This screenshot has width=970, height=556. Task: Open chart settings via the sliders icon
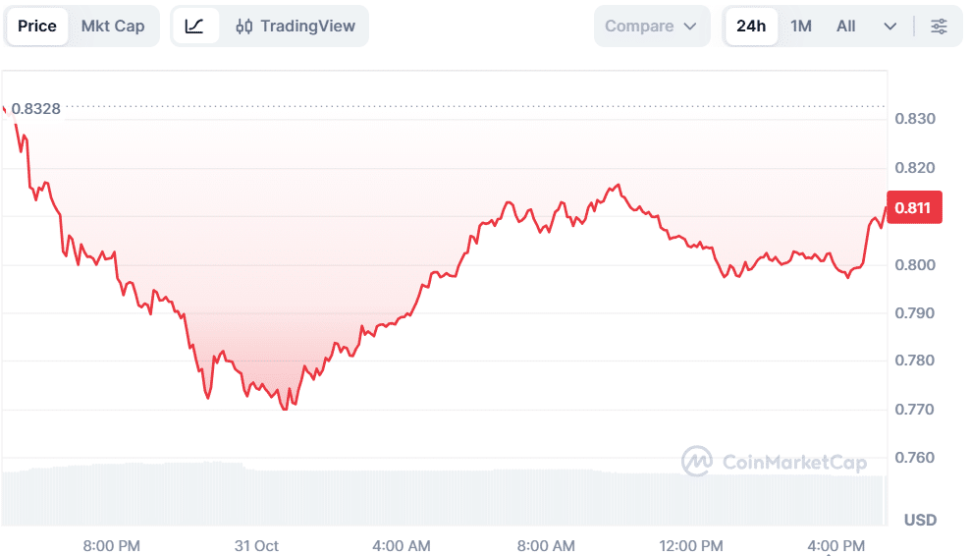click(940, 27)
